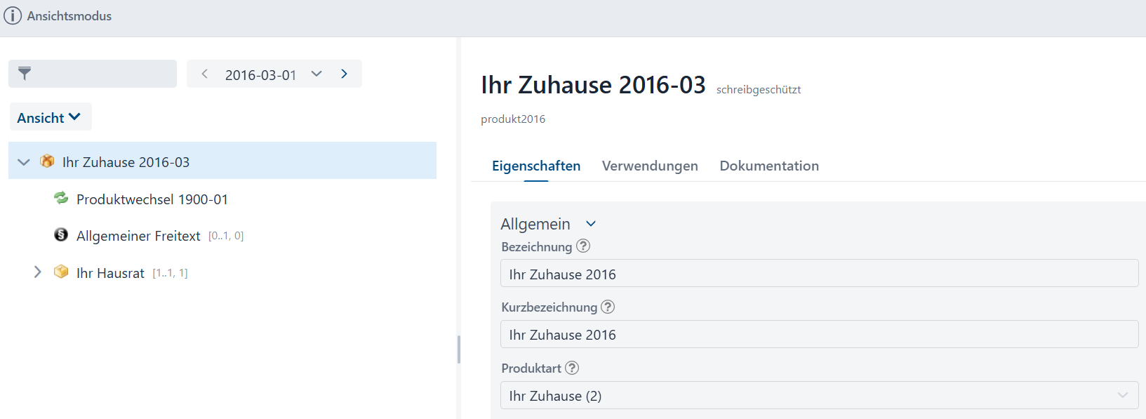This screenshot has width=1146, height=419.
Task: Click the schreibgeschützt label
Action: pyautogui.click(x=759, y=90)
